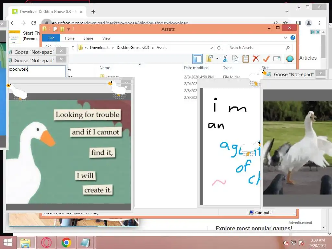
Task: Click the New folder icon in title bar
Action: (x=62, y=29)
